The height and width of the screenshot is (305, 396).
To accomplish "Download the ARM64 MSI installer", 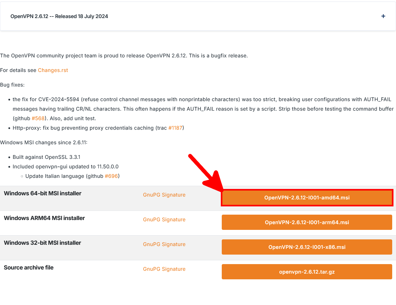I will point(307,222).
